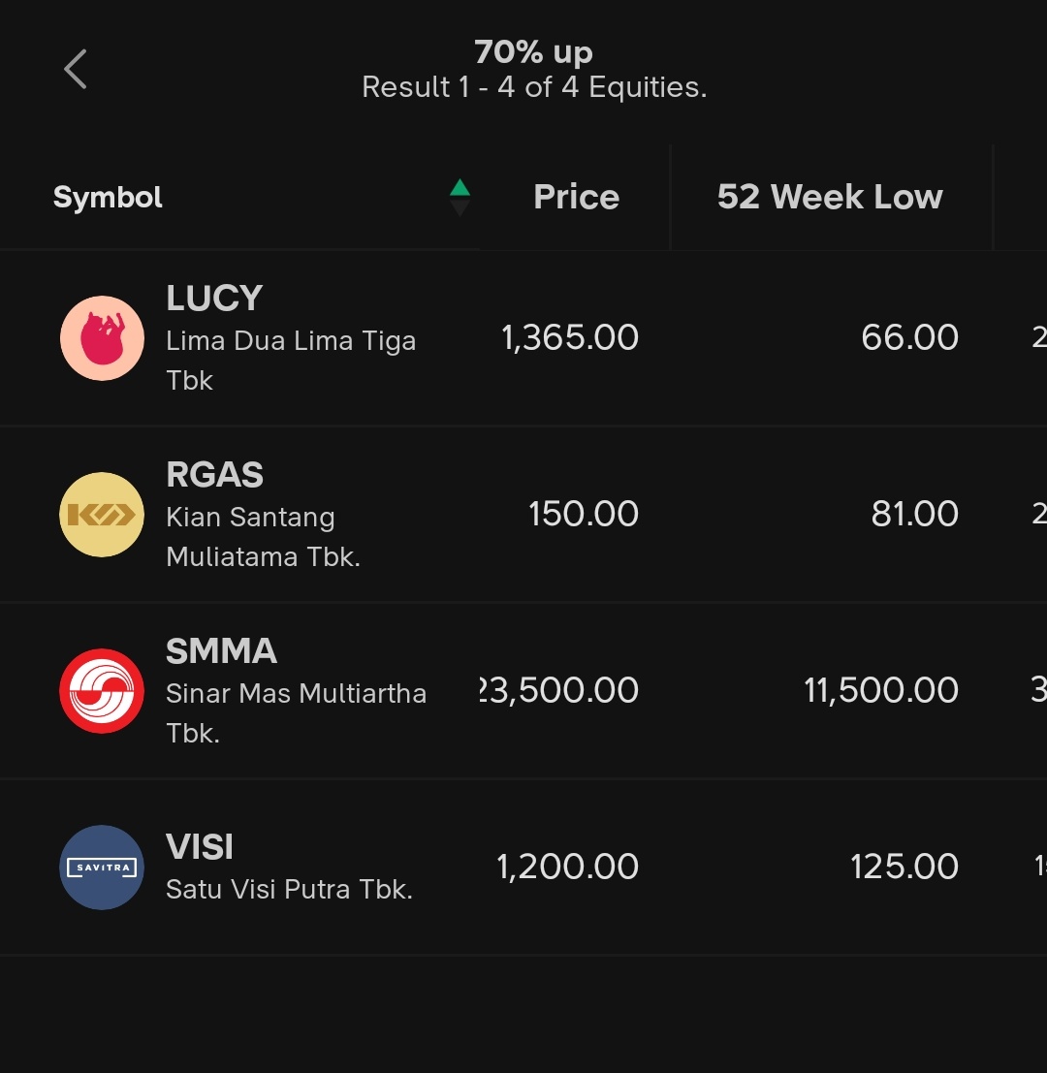Screen dimensions: 1047x1073
Task: Tap the VISI Savitra blue logo
Action: [x=102, y=867]
